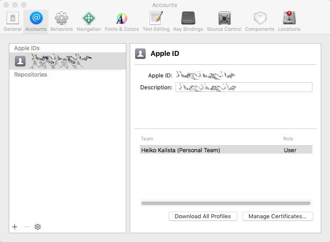Screen dimensions: 330x242
Task: Click the Team column header
Action: pyautogui.click(x=147, y=139)
